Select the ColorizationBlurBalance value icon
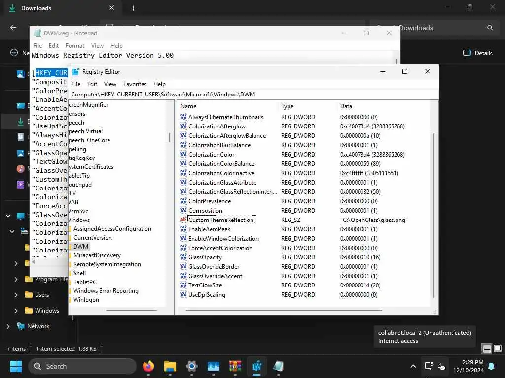The height and width of the screenshot is (378, 505). [183, 145]
